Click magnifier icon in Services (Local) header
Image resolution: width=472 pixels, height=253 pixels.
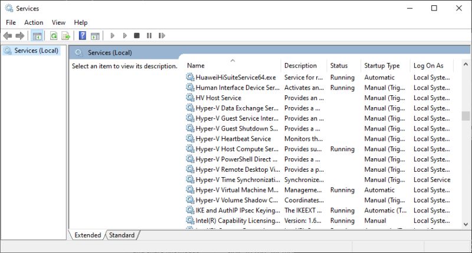pos(78,53)
